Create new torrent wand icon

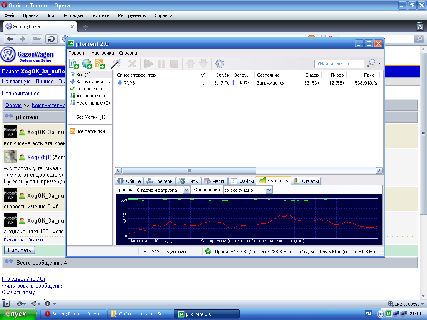(x=116, y=64)
